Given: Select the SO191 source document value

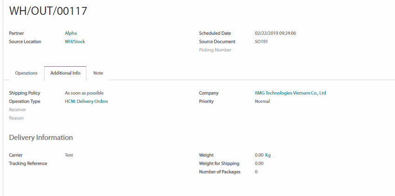Looking at the screenshot, I should [x=261, y=42].
